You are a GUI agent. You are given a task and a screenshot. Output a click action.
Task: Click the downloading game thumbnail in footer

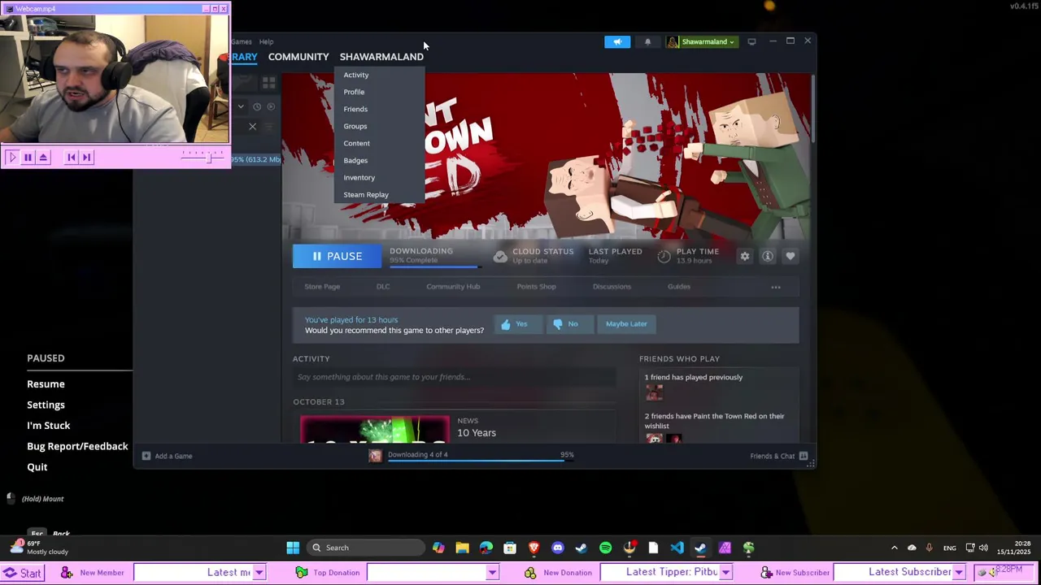pos(375,456)
